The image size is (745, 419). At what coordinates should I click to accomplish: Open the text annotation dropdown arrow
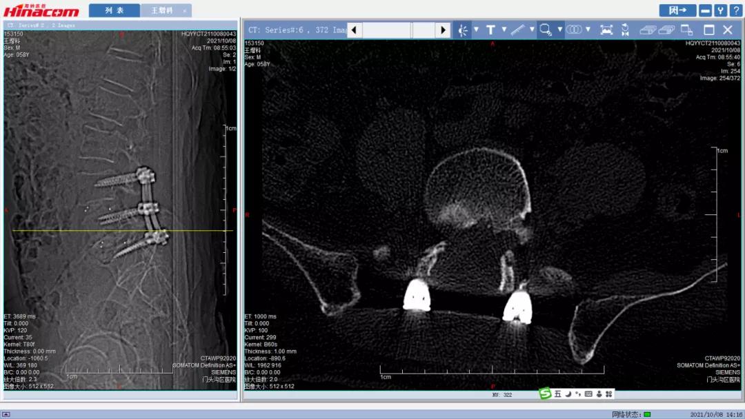point(504,30)
